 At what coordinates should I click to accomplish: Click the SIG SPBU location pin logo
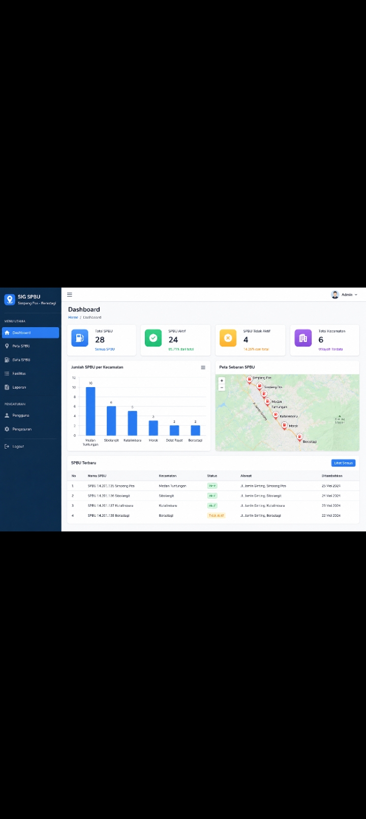[9, 299]
